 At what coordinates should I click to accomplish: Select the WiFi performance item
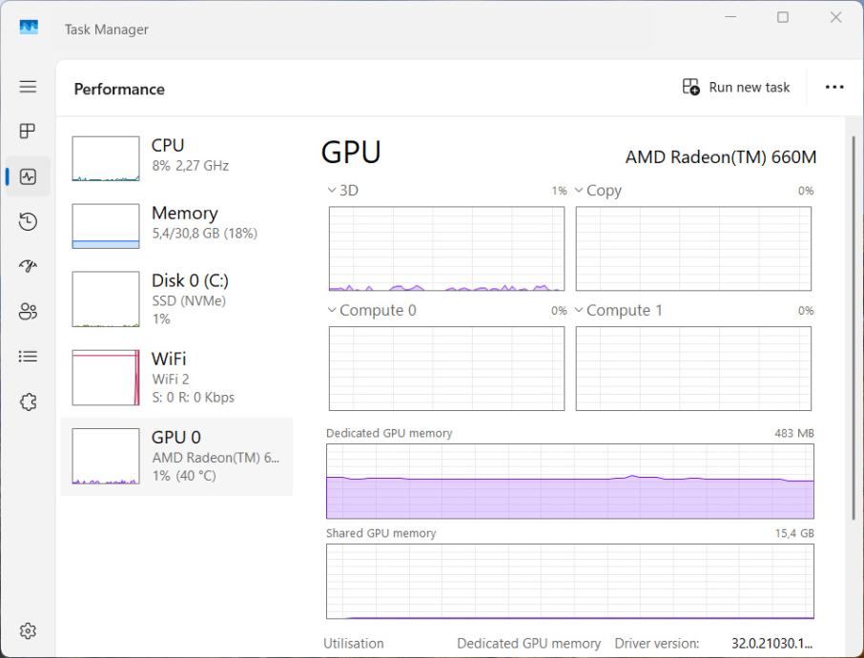176,377
